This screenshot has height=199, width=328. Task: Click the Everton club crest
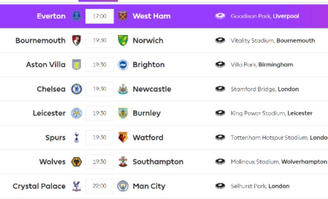[x=76, y=16]
